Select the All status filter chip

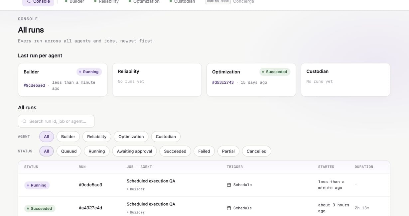coord(47,151)
